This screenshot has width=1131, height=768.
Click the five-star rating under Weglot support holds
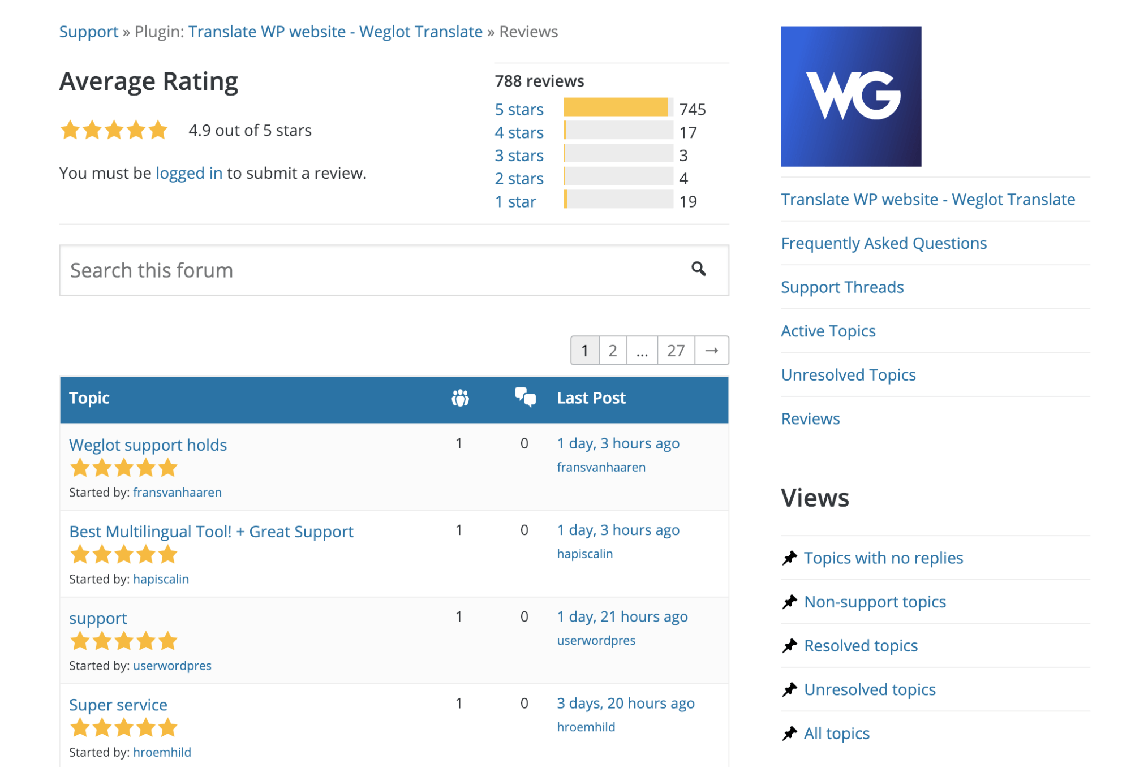pyautogui.click(x=123, y=468)
